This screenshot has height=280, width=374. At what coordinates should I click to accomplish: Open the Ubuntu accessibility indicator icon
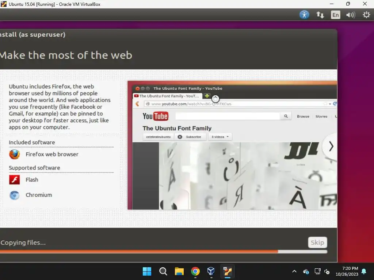[x=304, y=15]
